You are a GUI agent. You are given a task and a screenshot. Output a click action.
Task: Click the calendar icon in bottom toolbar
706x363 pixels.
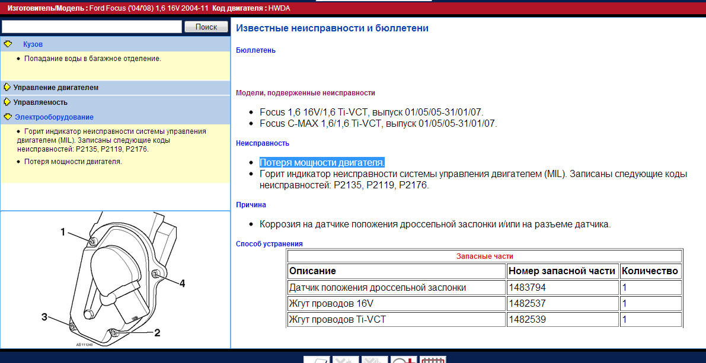(x=433, y=360)
